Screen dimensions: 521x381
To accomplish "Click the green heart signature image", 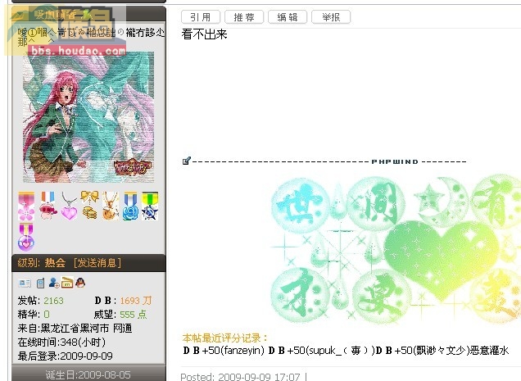I will [x=396, y=249].
